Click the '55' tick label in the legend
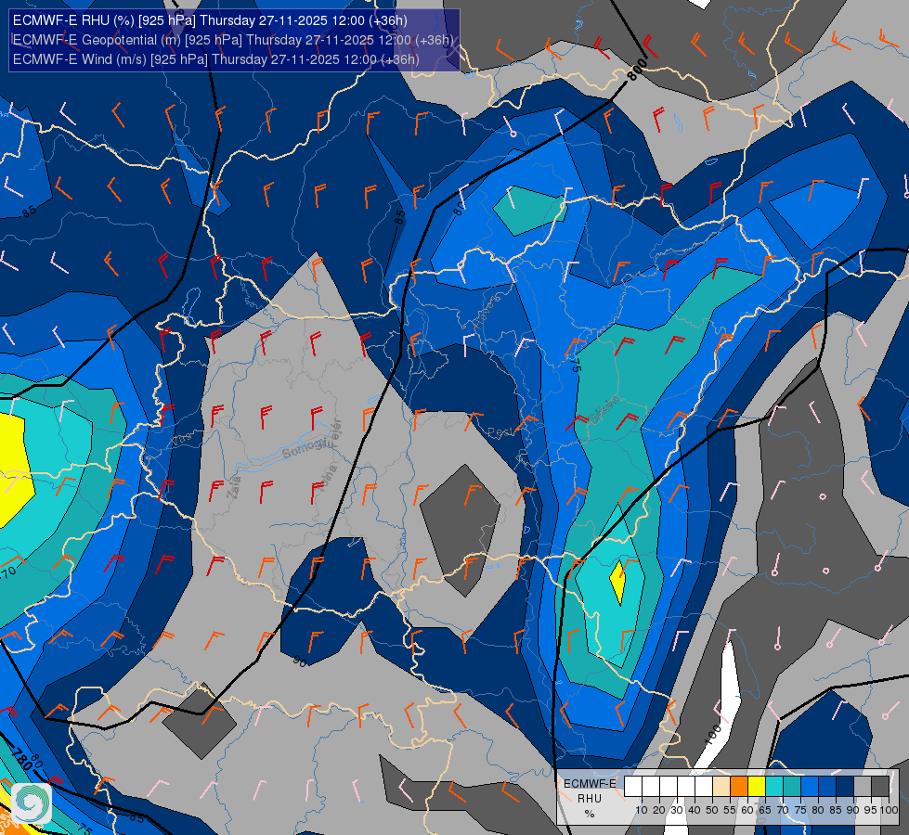 pos(730,810)
